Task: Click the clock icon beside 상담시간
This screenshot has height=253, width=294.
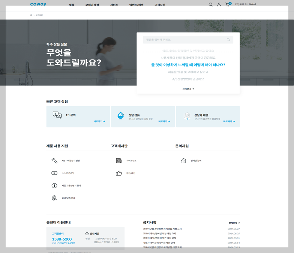Action: point(87,234)
